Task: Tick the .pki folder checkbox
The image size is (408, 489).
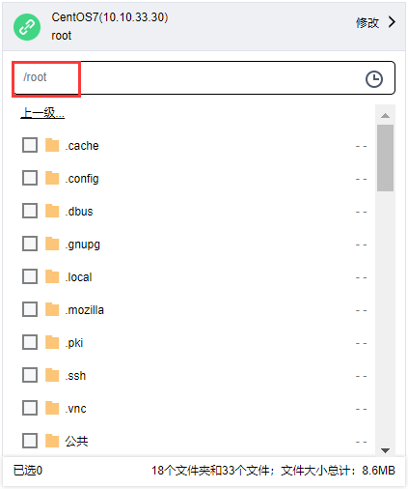Action: 30,342
